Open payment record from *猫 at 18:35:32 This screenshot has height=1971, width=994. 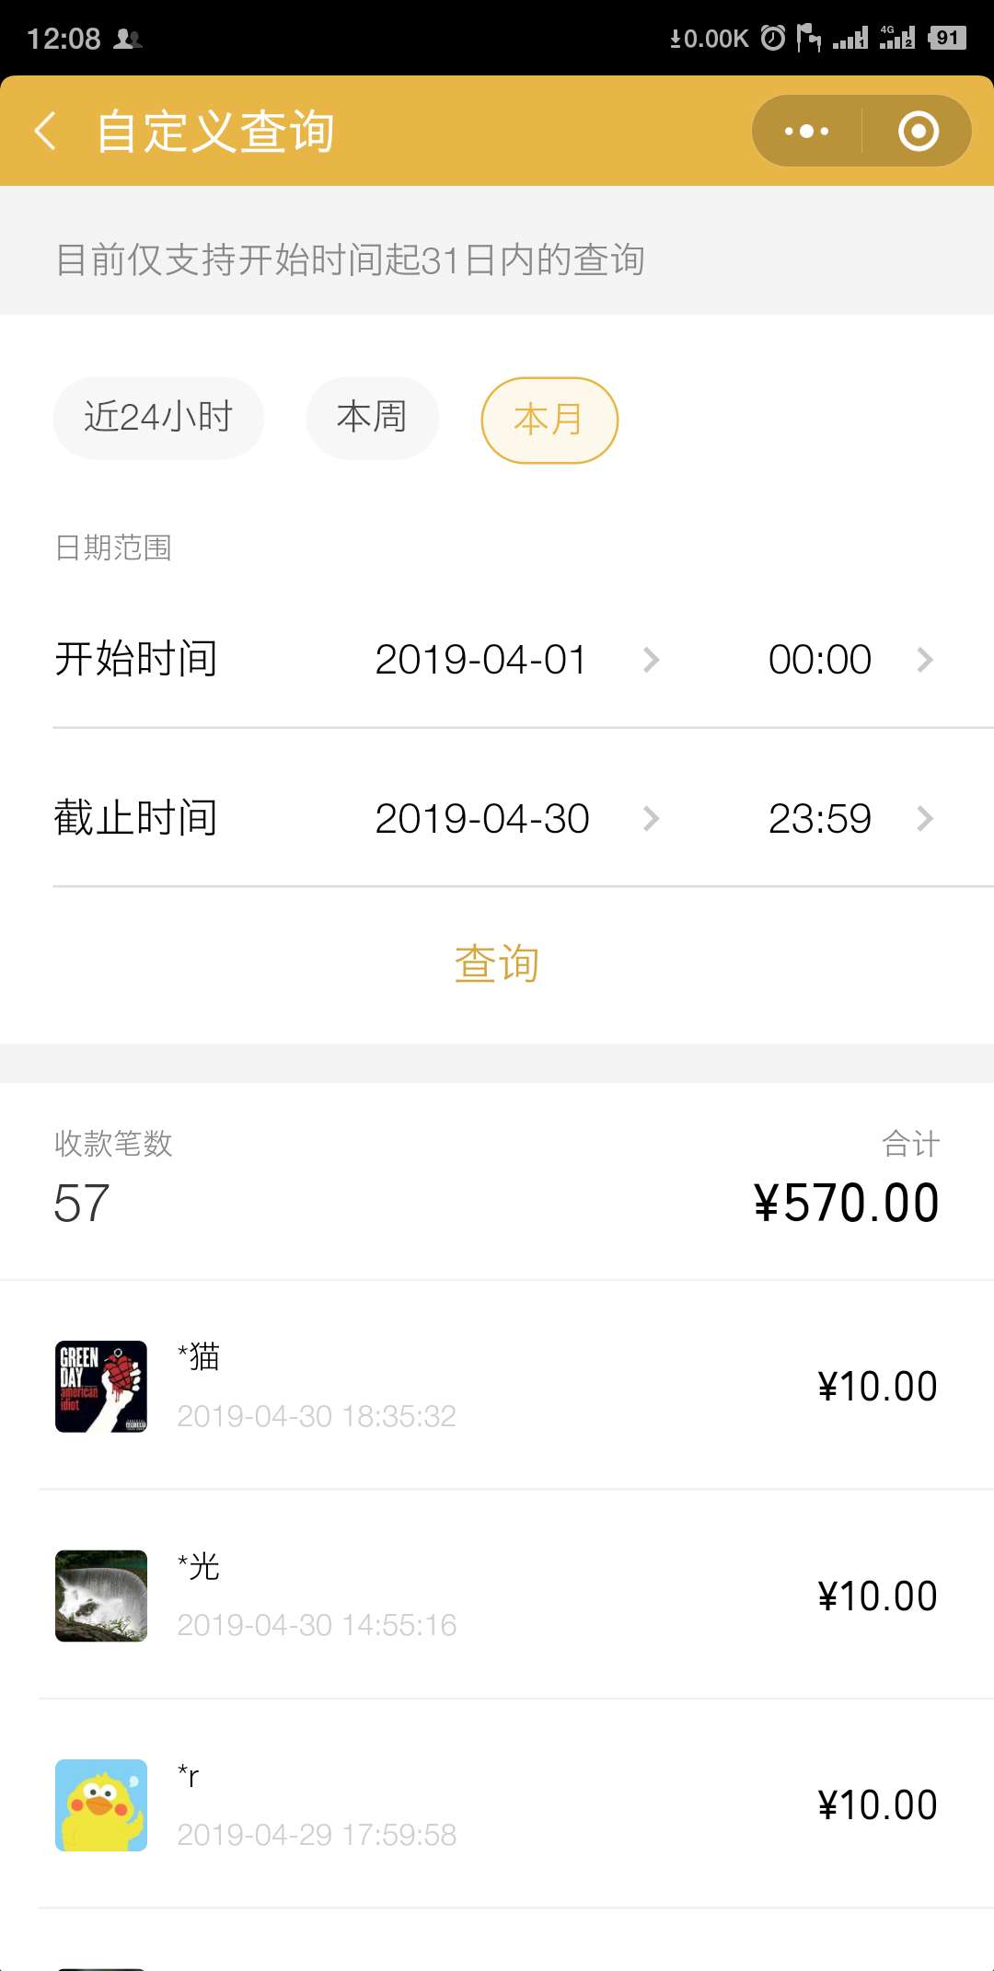(x=497, y=1386)
